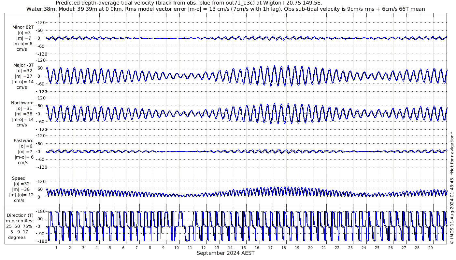Select the 'Eastward' panel label

[23, 141]
